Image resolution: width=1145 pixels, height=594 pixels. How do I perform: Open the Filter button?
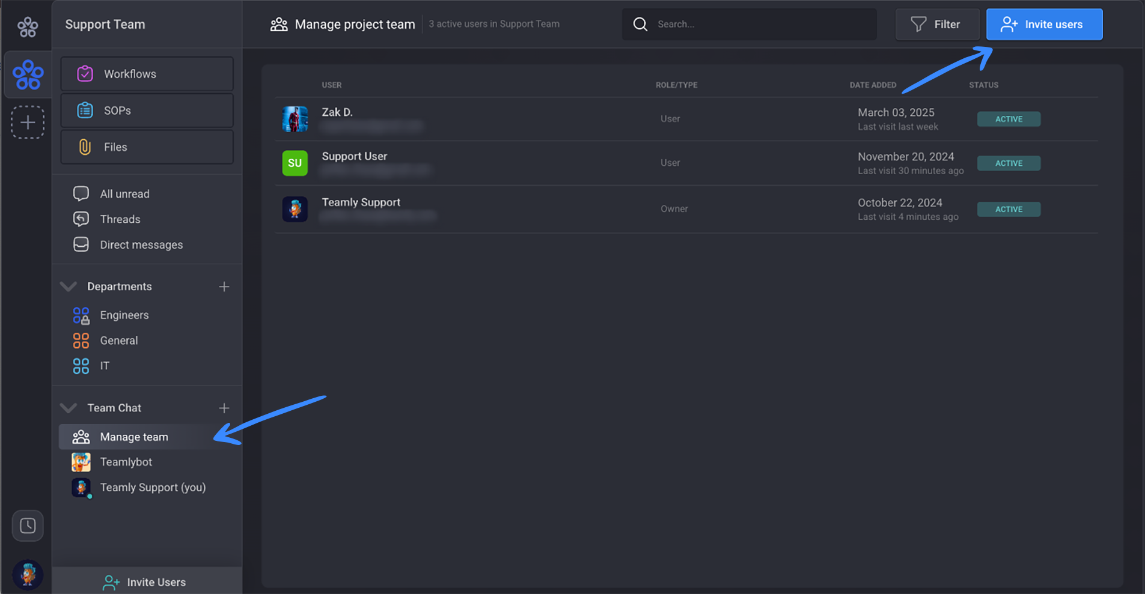[x=937, y=24]
